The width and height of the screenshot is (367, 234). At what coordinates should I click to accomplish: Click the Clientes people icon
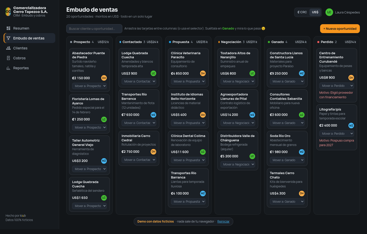pyautogui.click(x=8, y=48)
